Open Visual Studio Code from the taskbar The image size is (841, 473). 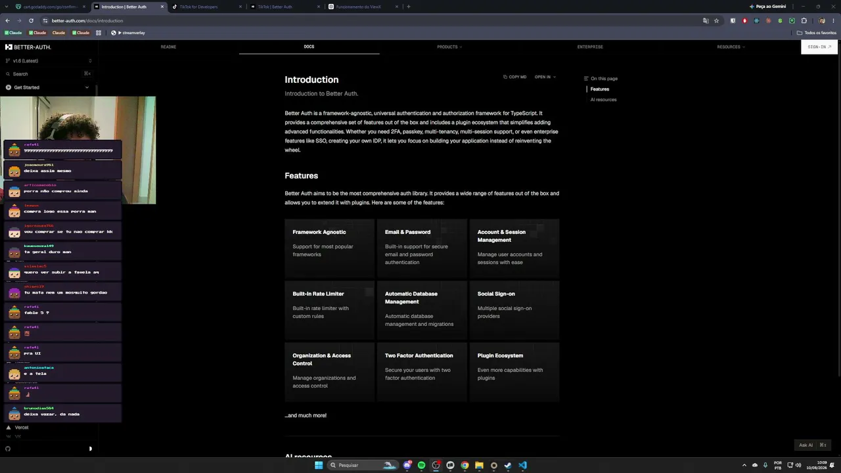click(x=522, y=465)
